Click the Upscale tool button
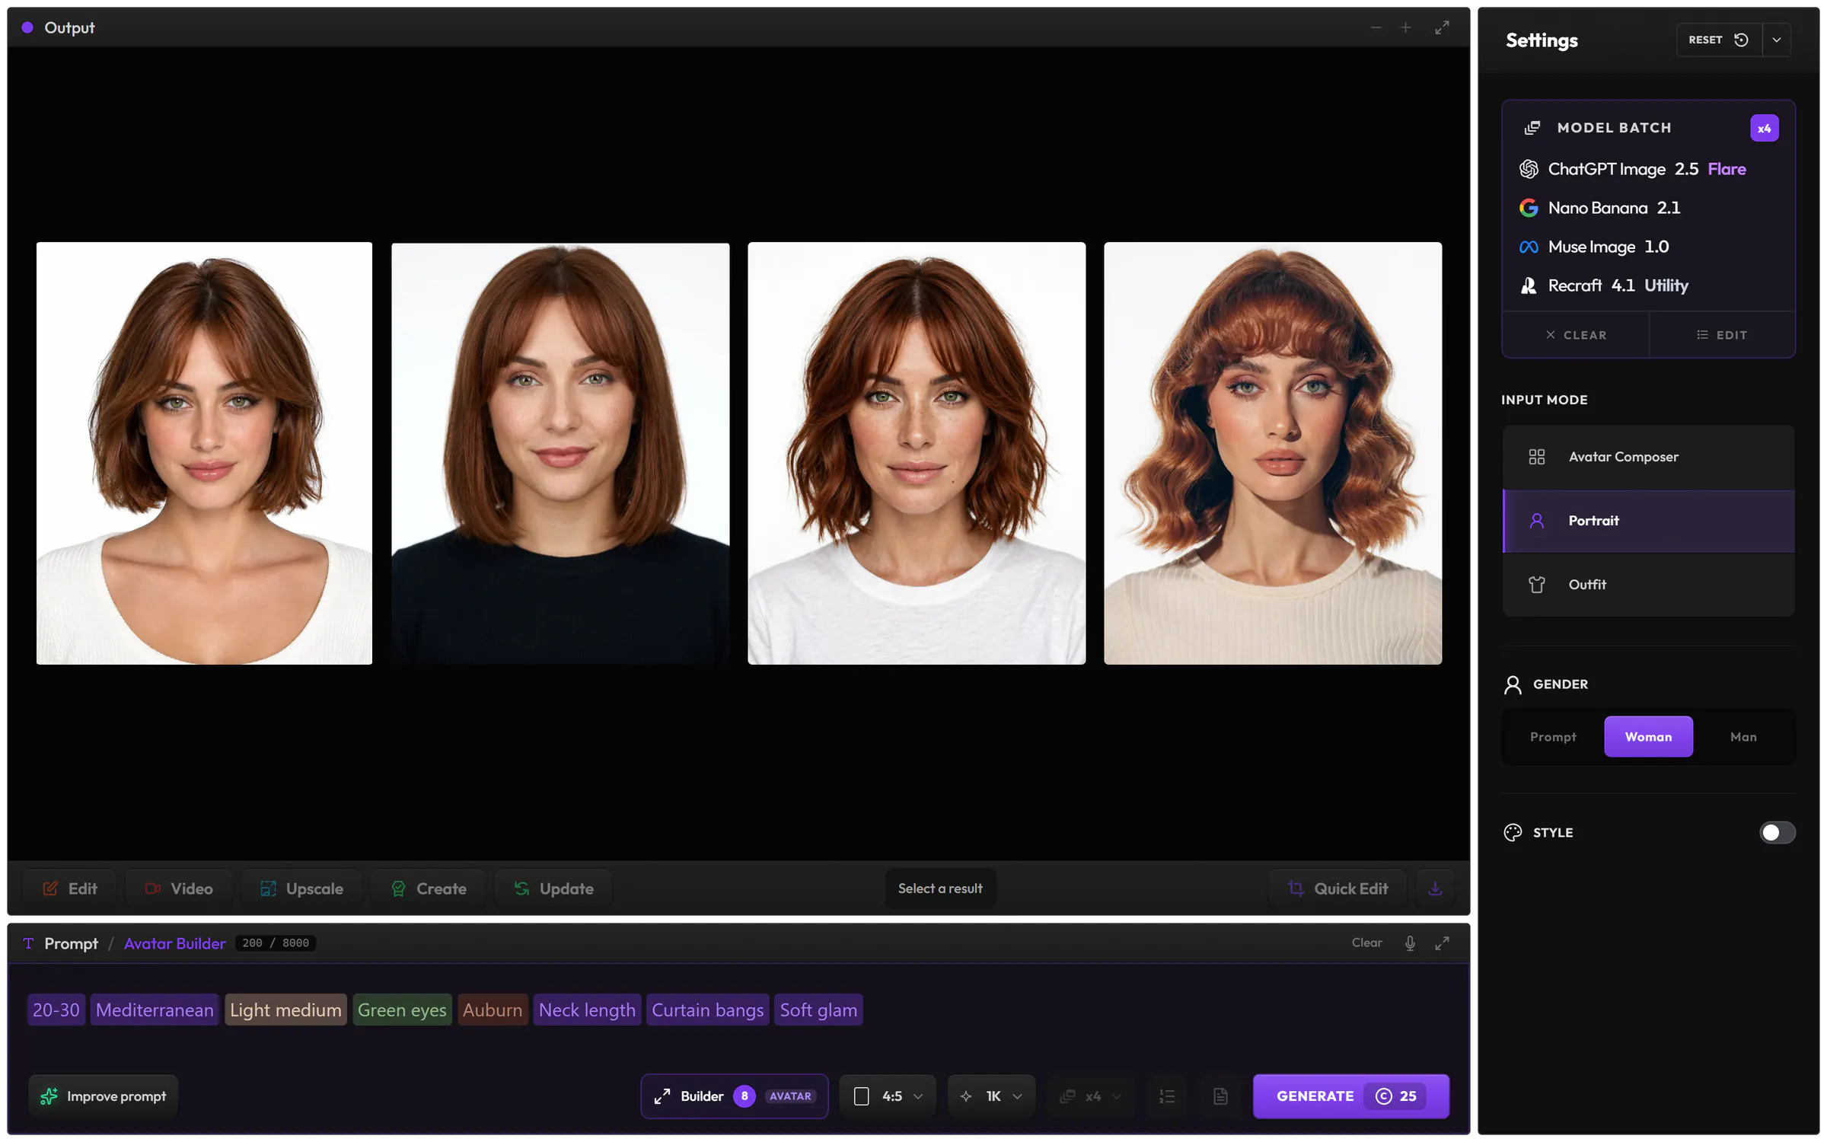This screenshot has height=1142, width=1827. pyautogui.click(x=301, y=888)
